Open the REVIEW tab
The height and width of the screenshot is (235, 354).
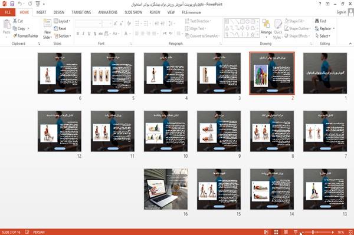coord(155,12)
